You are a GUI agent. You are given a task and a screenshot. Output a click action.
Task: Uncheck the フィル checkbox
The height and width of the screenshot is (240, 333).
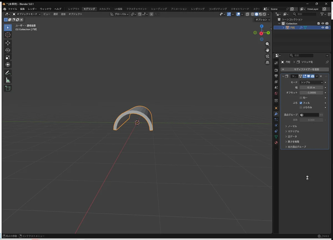301,103
